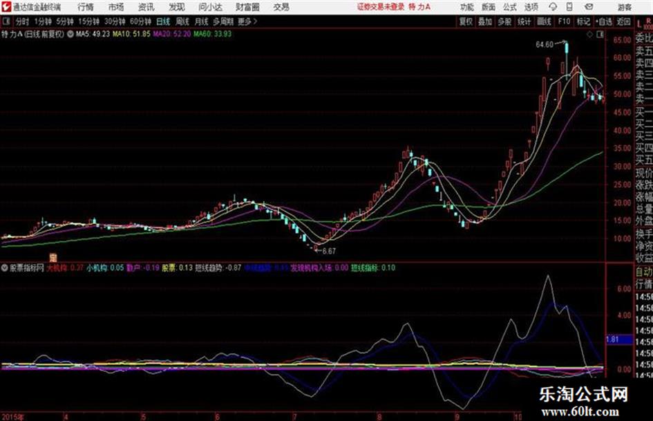Image resolution: width=653 pixels, height=421 pixels.
Task: Click the 64.60 high price label
Action: 545,44
